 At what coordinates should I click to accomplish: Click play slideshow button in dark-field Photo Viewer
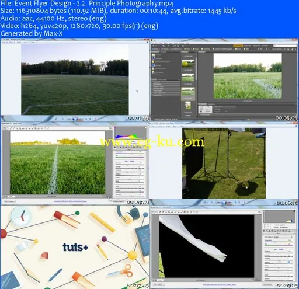pyautogui.click(x=75, y=119)
